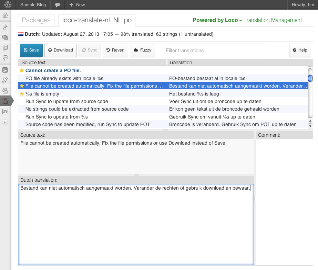Image resolution: width=318 pixels, height=270 pixels.
Task: Open Pages from the sidebar icon
Action: tap(5, 48)
